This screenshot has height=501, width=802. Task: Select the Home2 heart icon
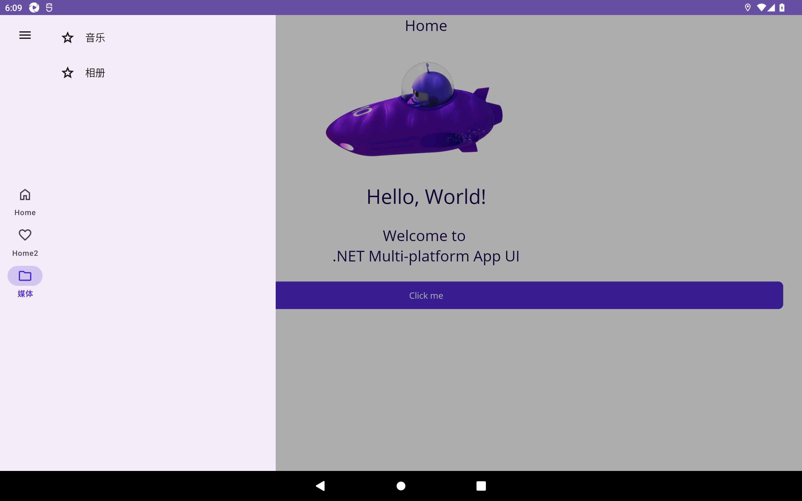[x=25, y=235]
